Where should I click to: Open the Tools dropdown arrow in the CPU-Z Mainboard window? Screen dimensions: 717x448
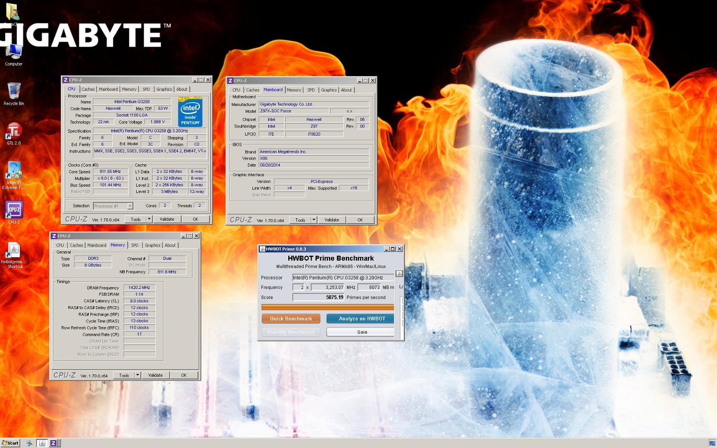314,220
